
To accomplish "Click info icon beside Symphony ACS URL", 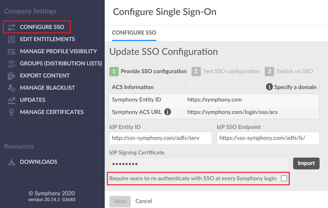I will pos(168,112).
